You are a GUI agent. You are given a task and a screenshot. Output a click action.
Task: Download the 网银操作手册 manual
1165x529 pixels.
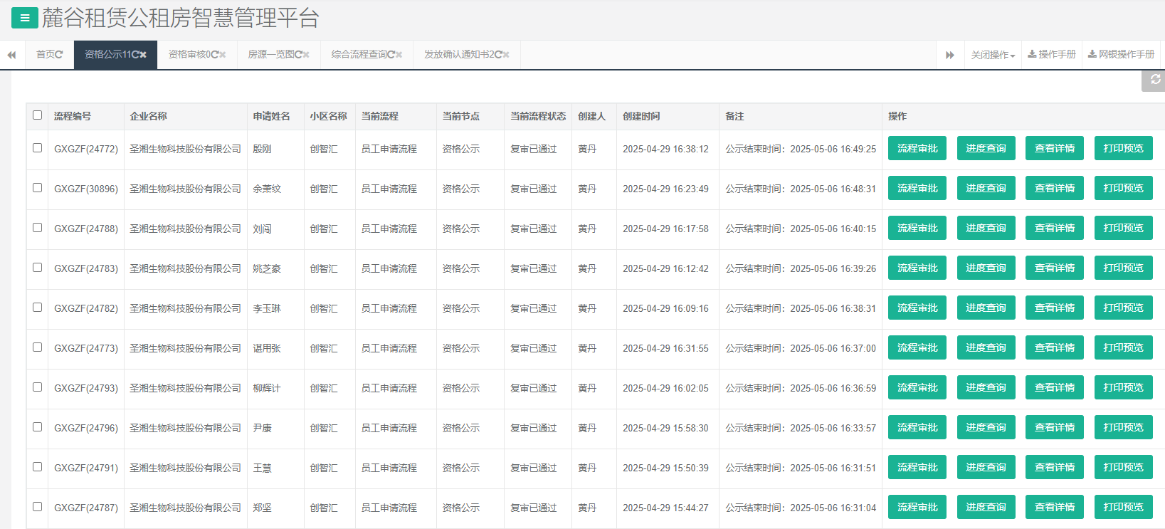[x=1122, y=55]
